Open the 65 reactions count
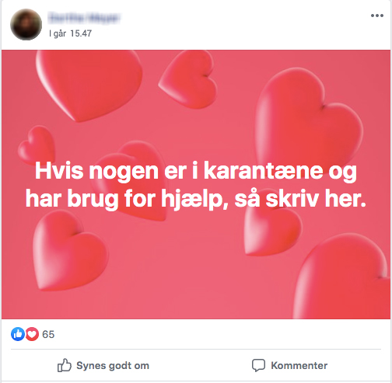The height and width of the screenshot is (383, 392). tap(48, 334)
